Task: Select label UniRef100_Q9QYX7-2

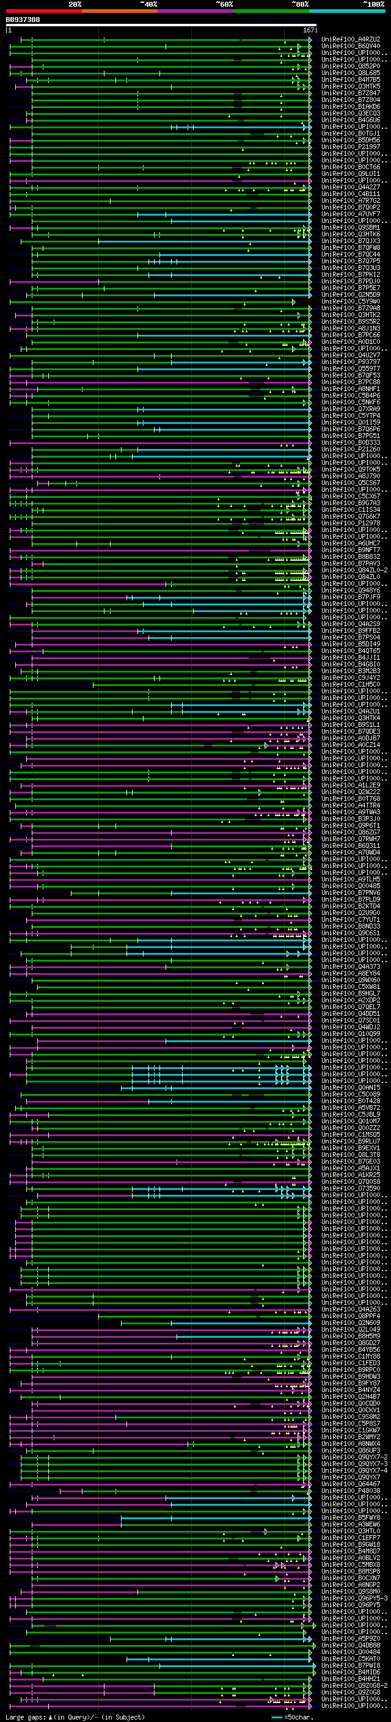Action: pos(353,1457)
